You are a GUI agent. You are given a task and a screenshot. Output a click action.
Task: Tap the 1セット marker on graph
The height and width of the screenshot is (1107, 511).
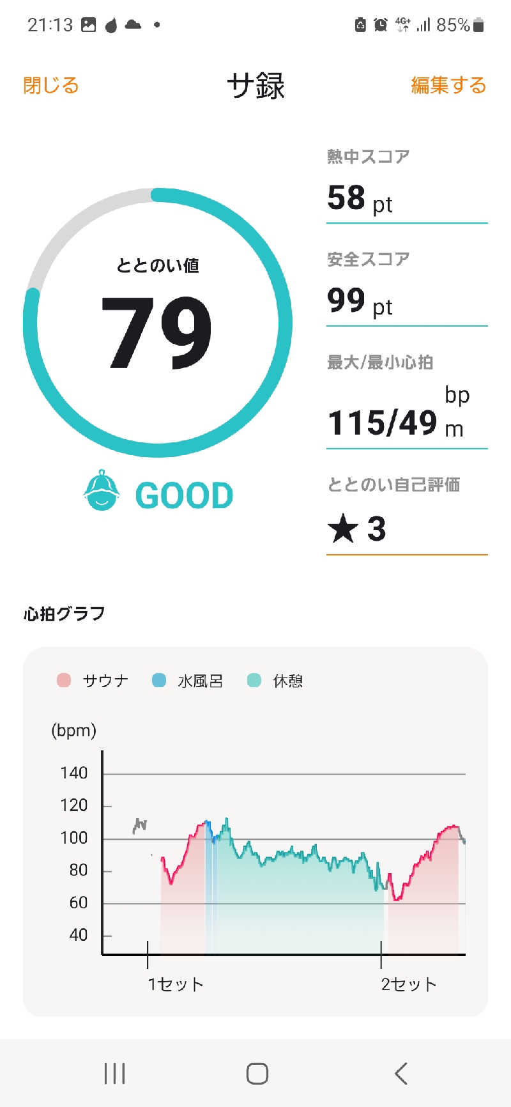click(176, 984)
